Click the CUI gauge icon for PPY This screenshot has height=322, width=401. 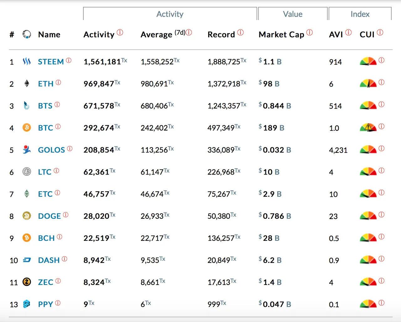pyautogui.click(x=368, y=303)
